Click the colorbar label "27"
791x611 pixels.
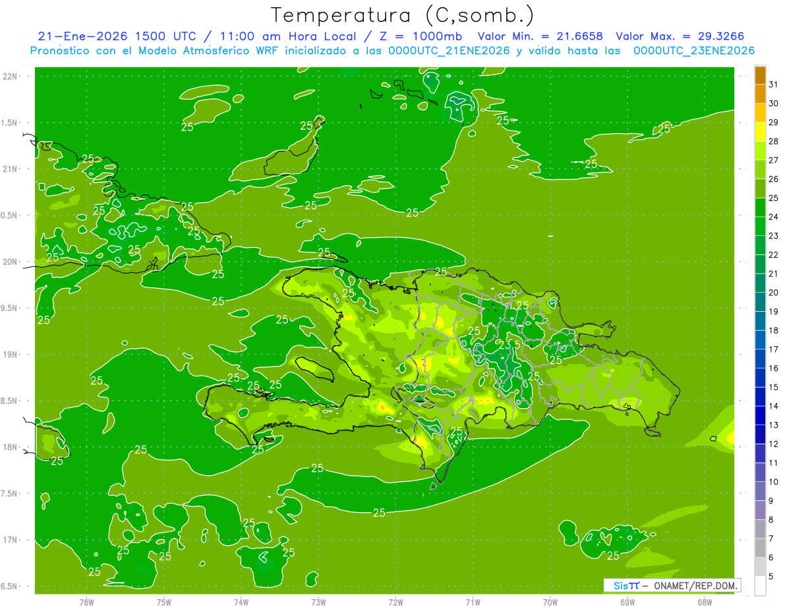(773, 160)
